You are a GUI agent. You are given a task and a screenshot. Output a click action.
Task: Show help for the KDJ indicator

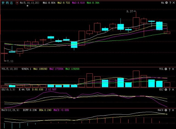(169, 89)
